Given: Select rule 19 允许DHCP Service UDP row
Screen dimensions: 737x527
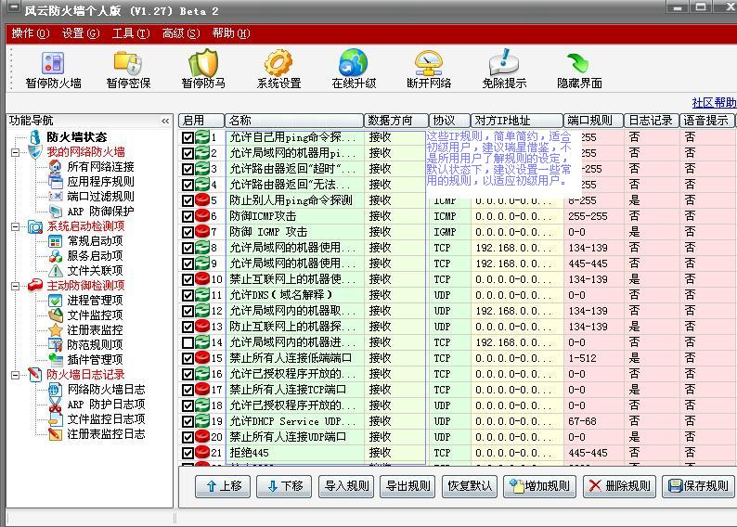Looking at the screenshot, I should click(457, 421).
